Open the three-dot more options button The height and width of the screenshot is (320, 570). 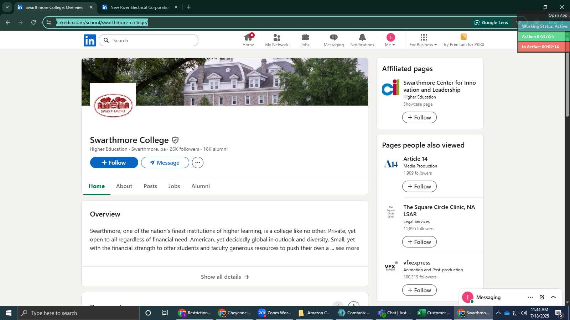pos(198,162)
